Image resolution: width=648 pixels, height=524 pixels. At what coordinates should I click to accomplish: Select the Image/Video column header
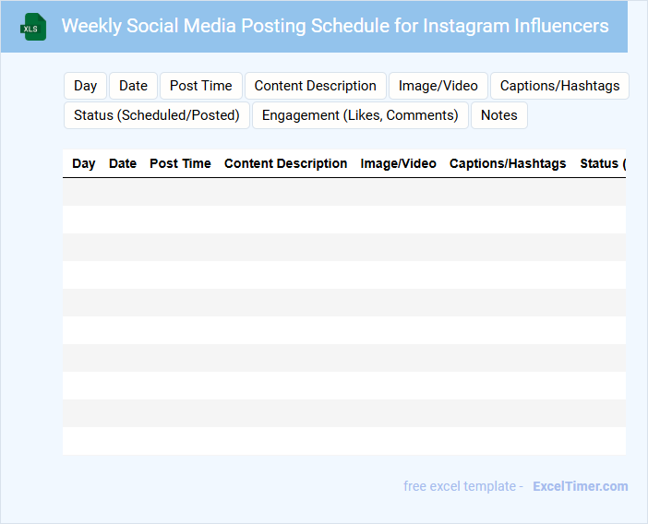(x=399, y=163)
